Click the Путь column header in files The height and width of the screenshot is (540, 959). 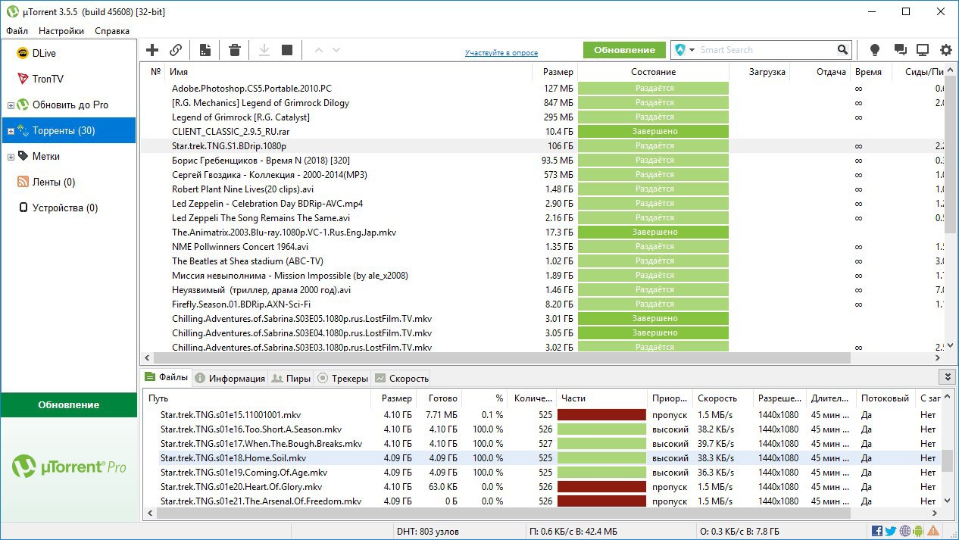258,398
